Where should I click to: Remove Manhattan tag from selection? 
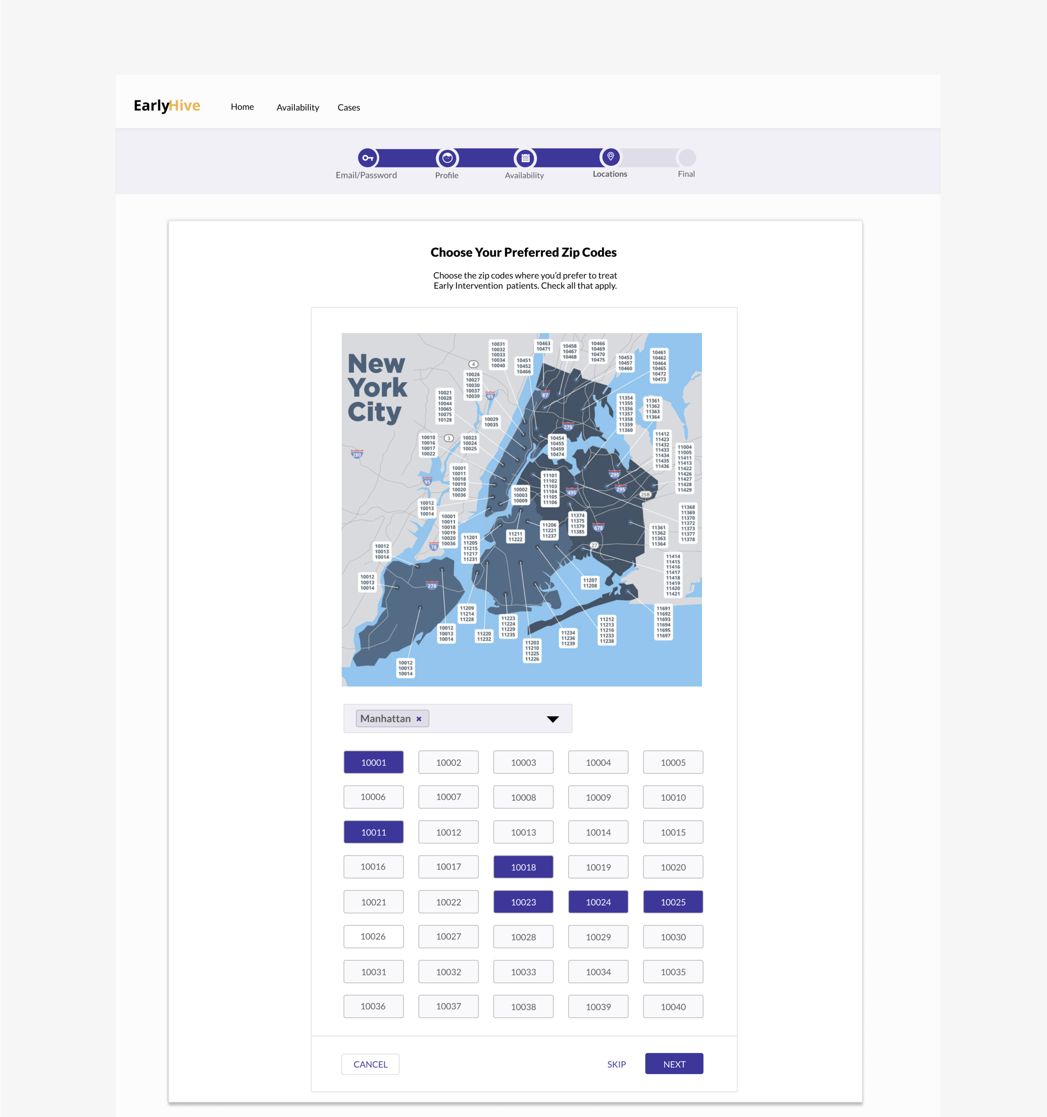click(x=419, y=717)
